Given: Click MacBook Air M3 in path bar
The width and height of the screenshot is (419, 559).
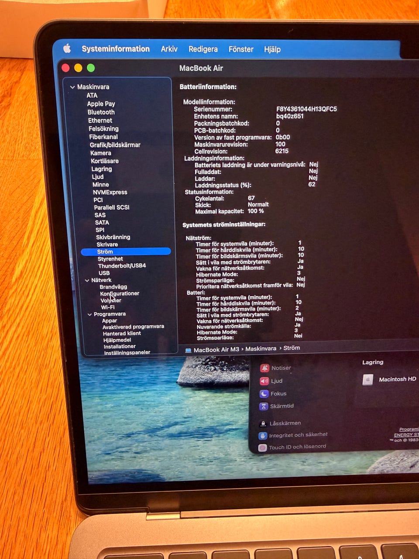Looking at the screenshot, I should tap(216, 350).
